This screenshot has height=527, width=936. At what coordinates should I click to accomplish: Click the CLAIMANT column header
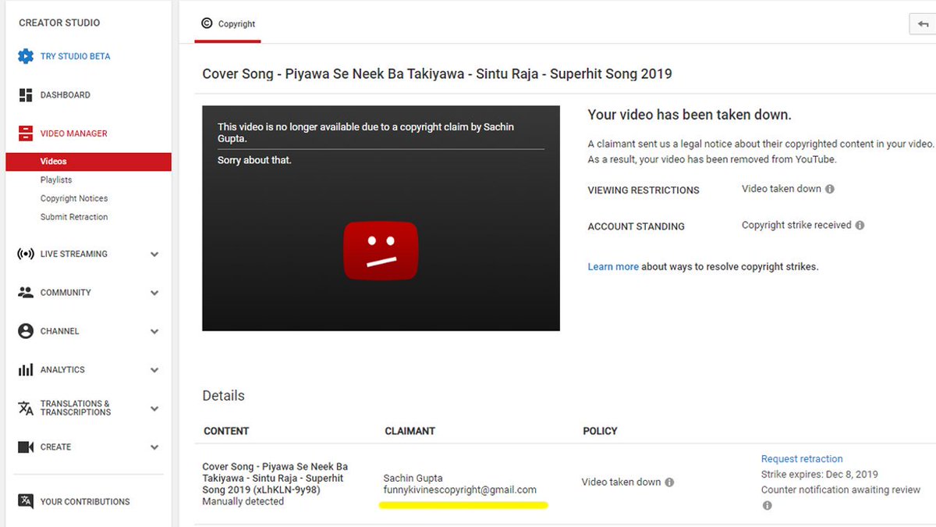click(409, 431)
